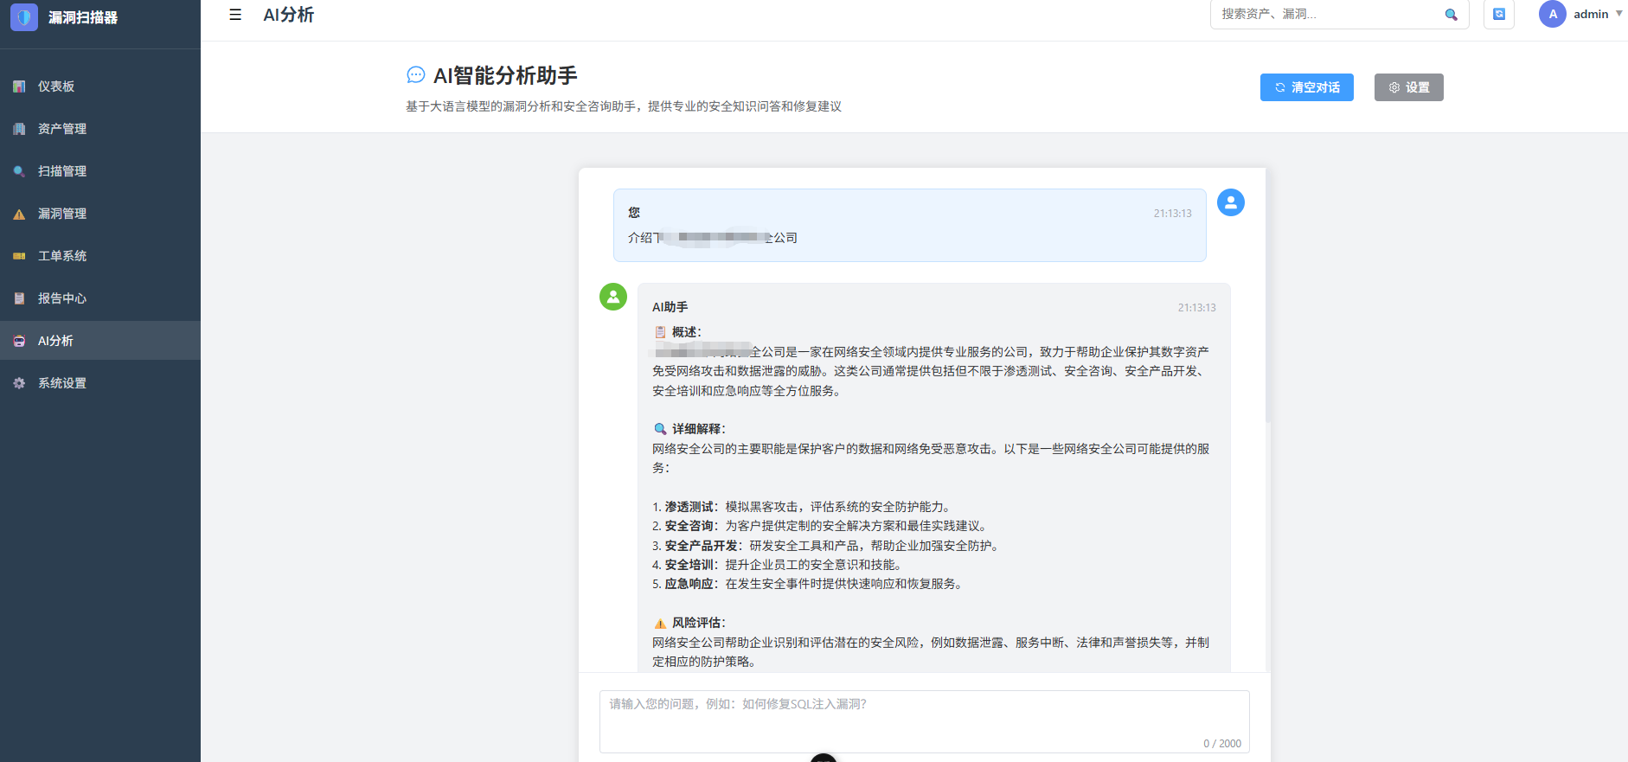Click the shield logo of 漏洞扫描器
This screenshot has height=762, width=1628.
24,17
